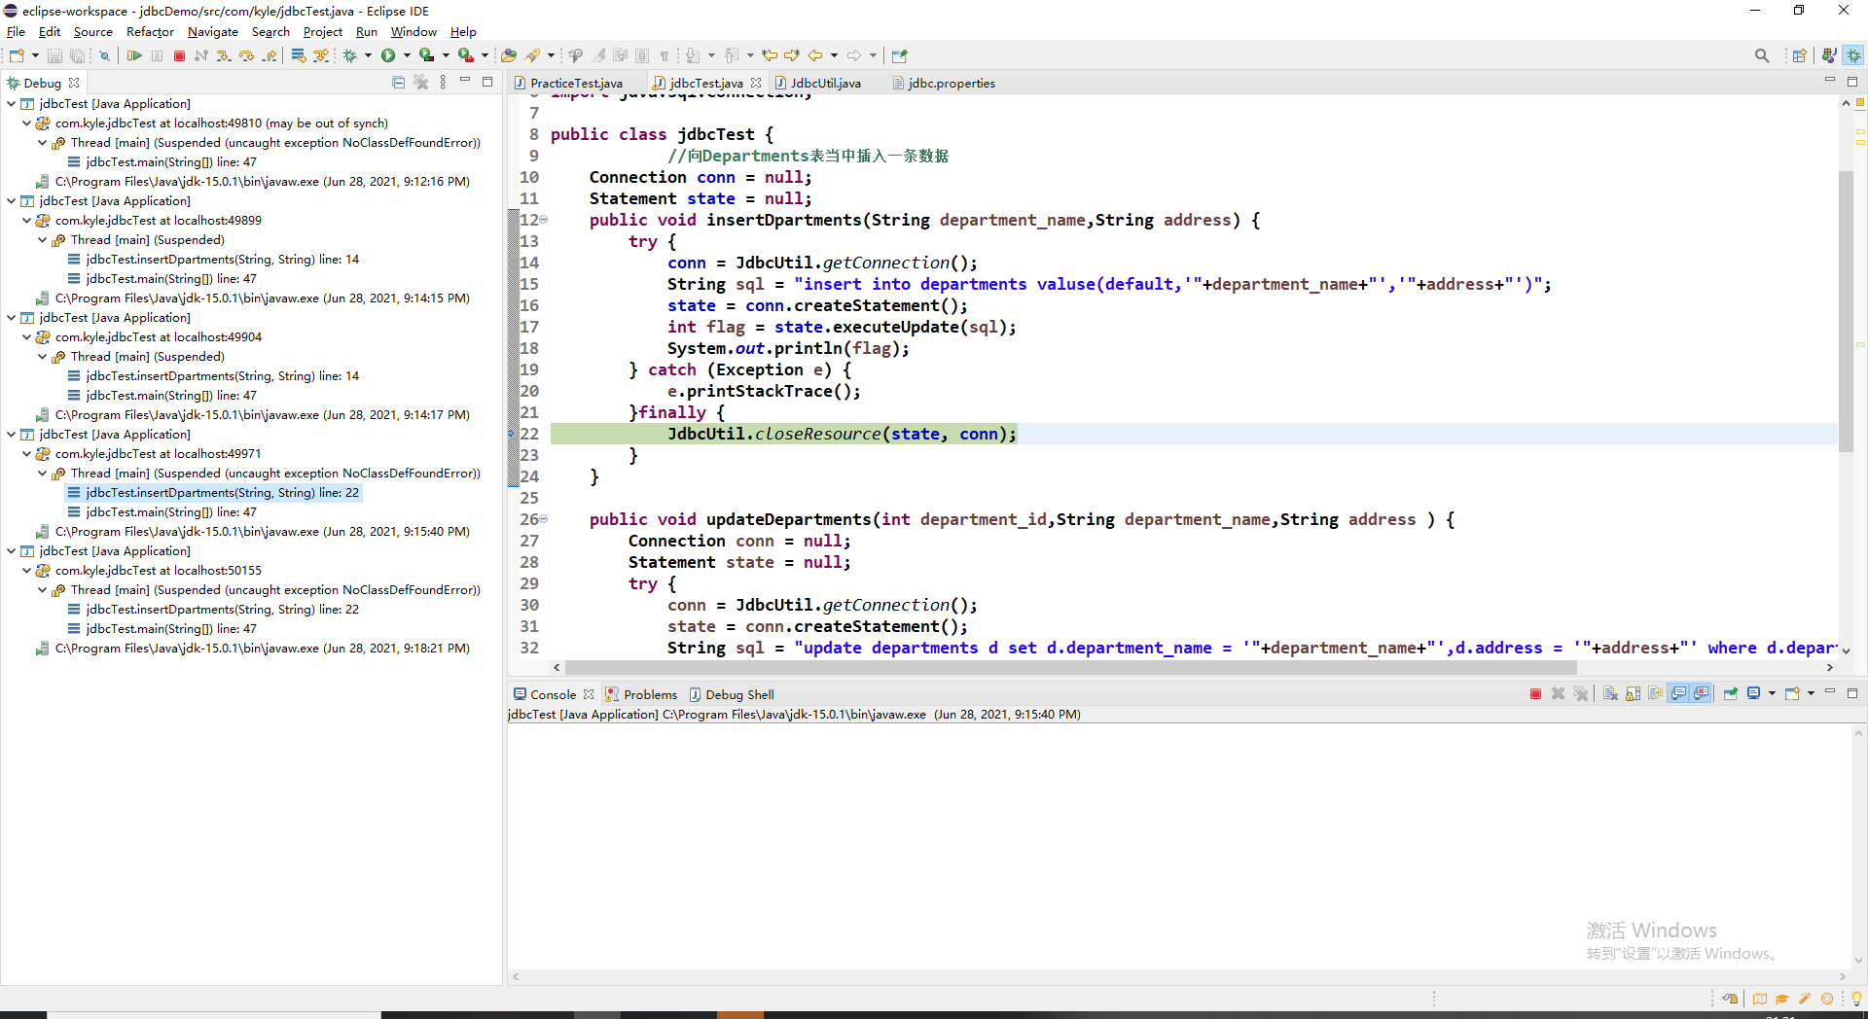Screen dimensions: 1868x1019
Task: Collapse the first jdbcTest [Java Application] node
Action: [x=12, y=104]
